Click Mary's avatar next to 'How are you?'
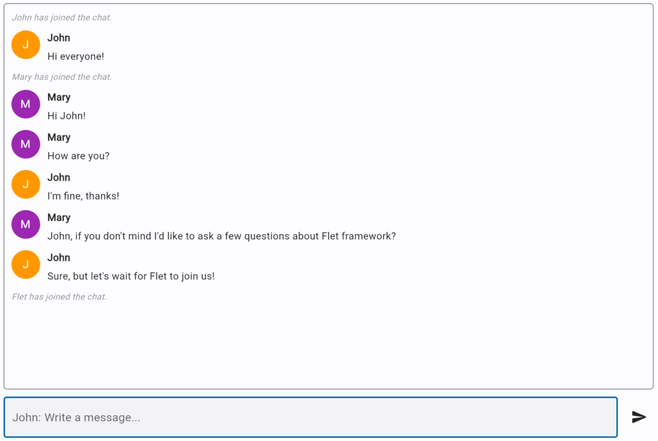The width and height of the screenshot is (658, 441). click(26, 144)
